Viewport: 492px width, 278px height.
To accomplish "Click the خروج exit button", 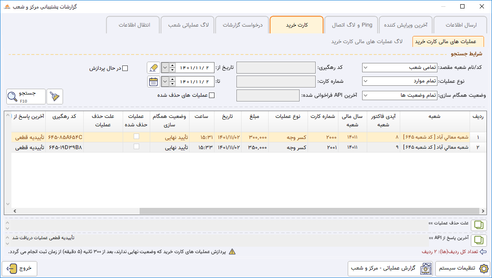I will coord(19,269).
